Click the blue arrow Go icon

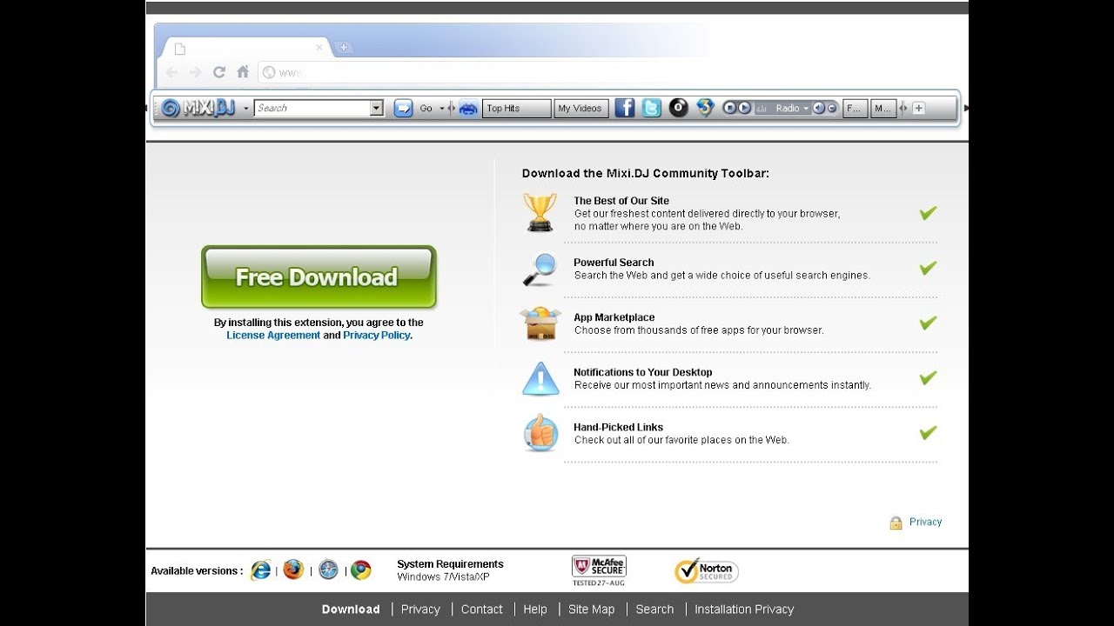403,108
